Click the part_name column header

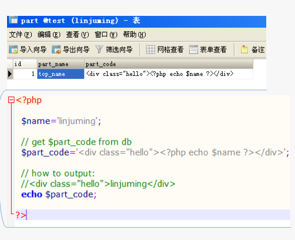tap(61, 64)
